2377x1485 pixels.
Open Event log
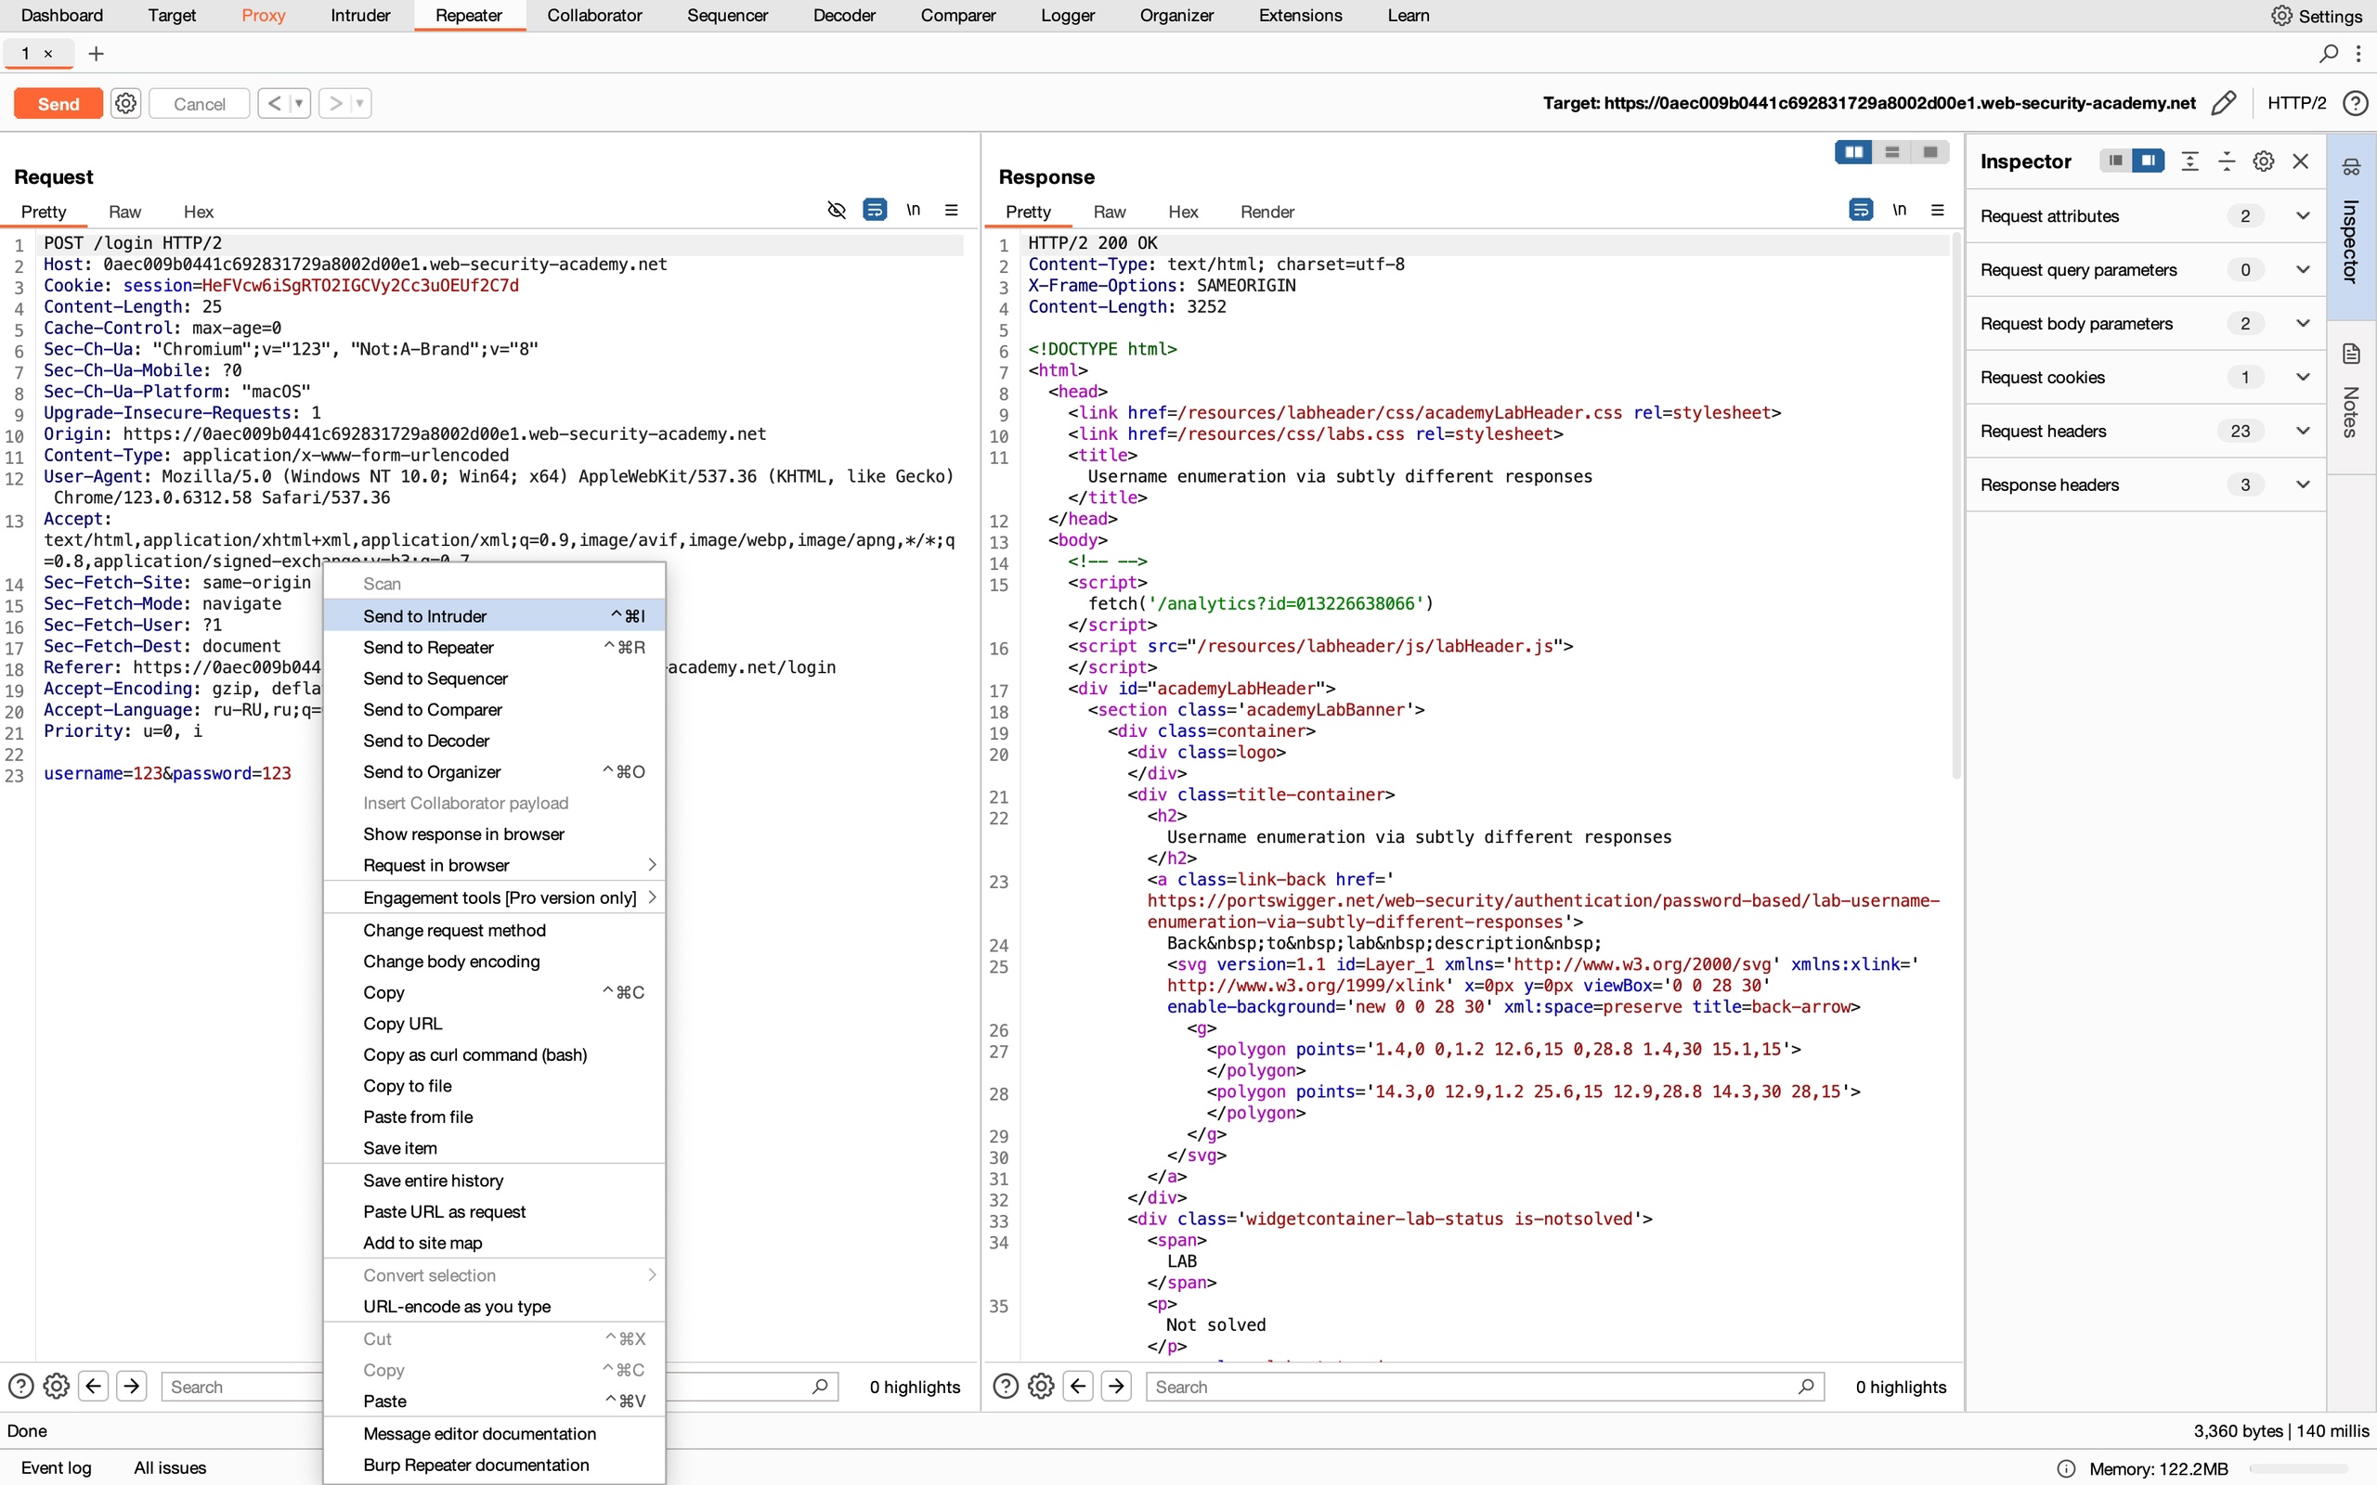[x=56, y=1467]
